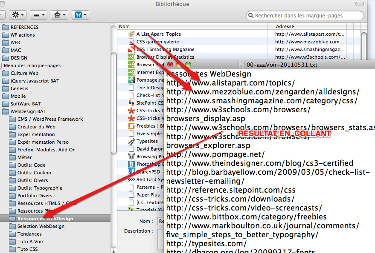The width and height of the screenshot is (375, 253).
Task: Click the 960 Grid bookmark favicon
Action: (x=132, y=179)
